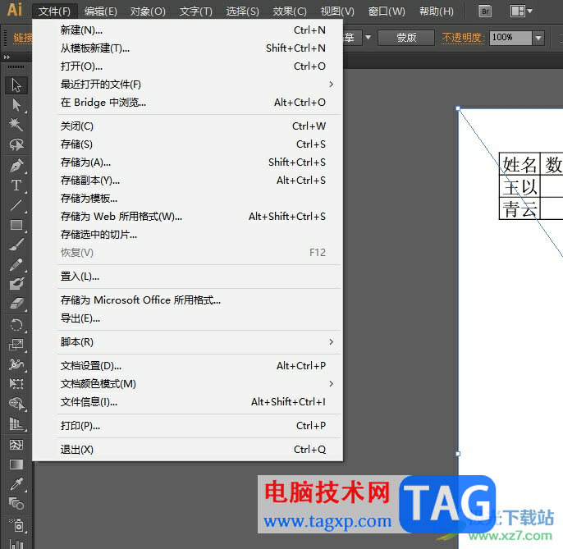Viewport: 563px width, 549px height.
Task: Select the Pencil tool
Action: [x=16, y=264]
